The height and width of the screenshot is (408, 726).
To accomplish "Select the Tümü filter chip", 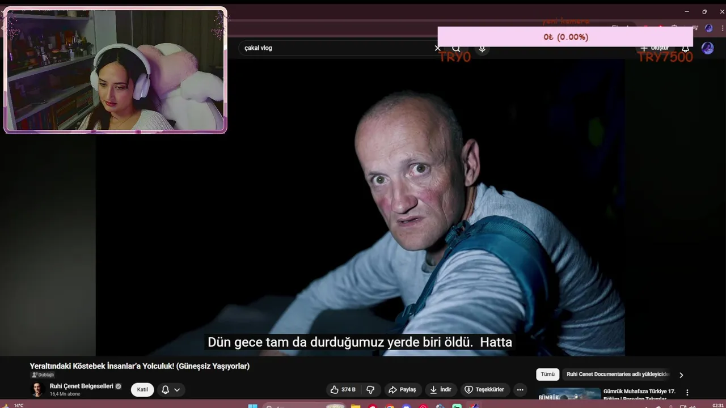I will [547, 374].
